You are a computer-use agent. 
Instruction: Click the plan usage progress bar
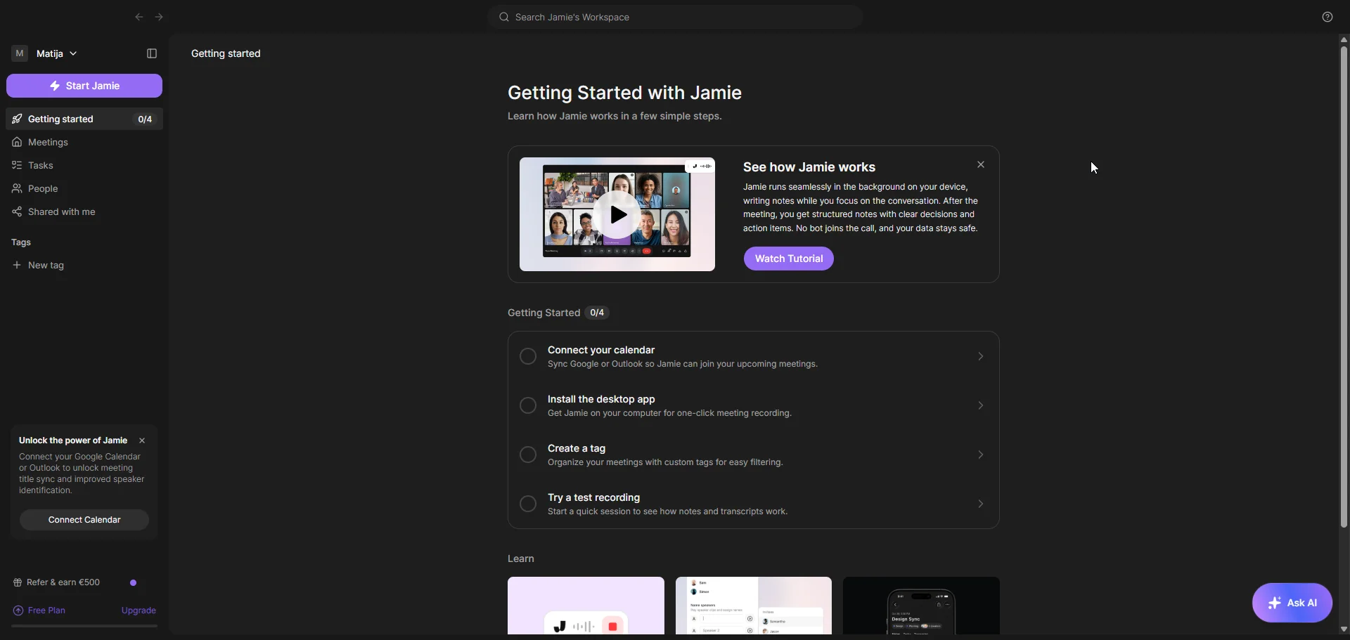(x=84, y=626)
